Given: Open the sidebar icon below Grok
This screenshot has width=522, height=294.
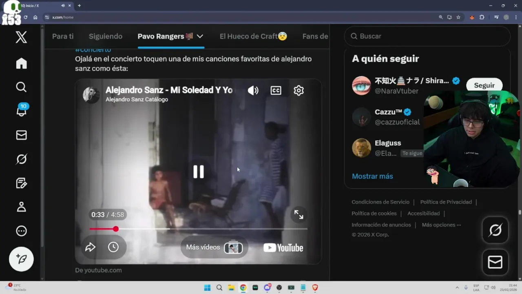Looking at the screenshot, I should coord(21,183).
